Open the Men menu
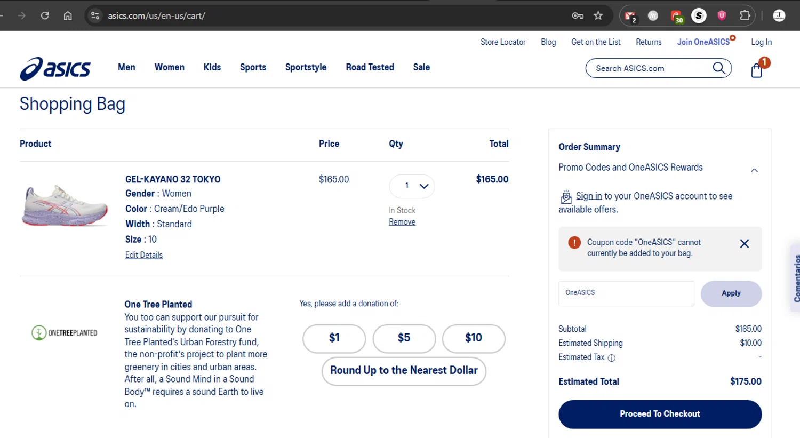Viewport: 800px width, 438px height. tap(126, 67)
